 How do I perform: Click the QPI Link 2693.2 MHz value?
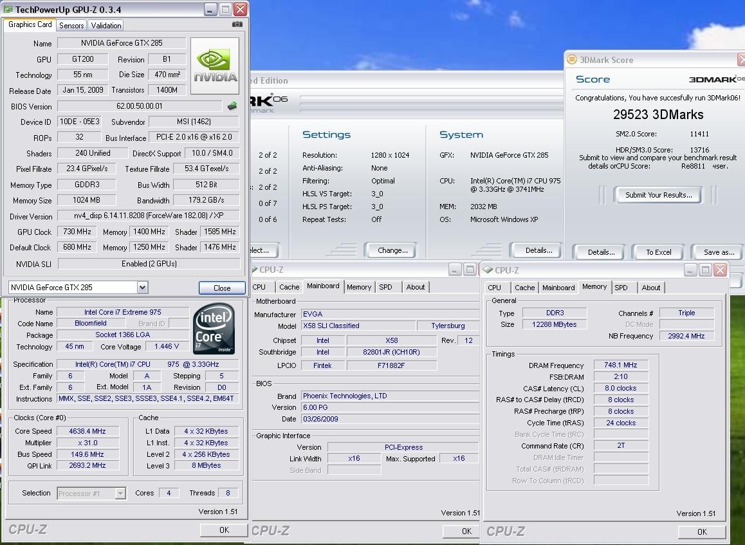[87, 465]
